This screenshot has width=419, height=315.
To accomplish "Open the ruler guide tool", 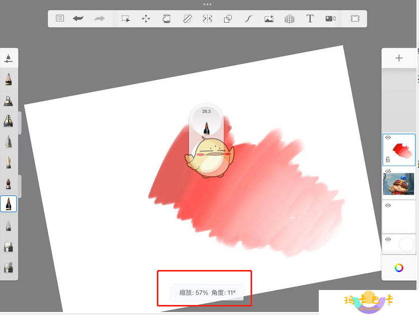I will tap(187, 18).
